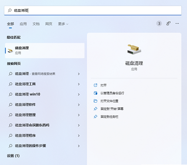Expand chevron for 磁盘清理 - 查看网络搜索结果
Viewport: 187px width, 165px height.
click(79, 74)
